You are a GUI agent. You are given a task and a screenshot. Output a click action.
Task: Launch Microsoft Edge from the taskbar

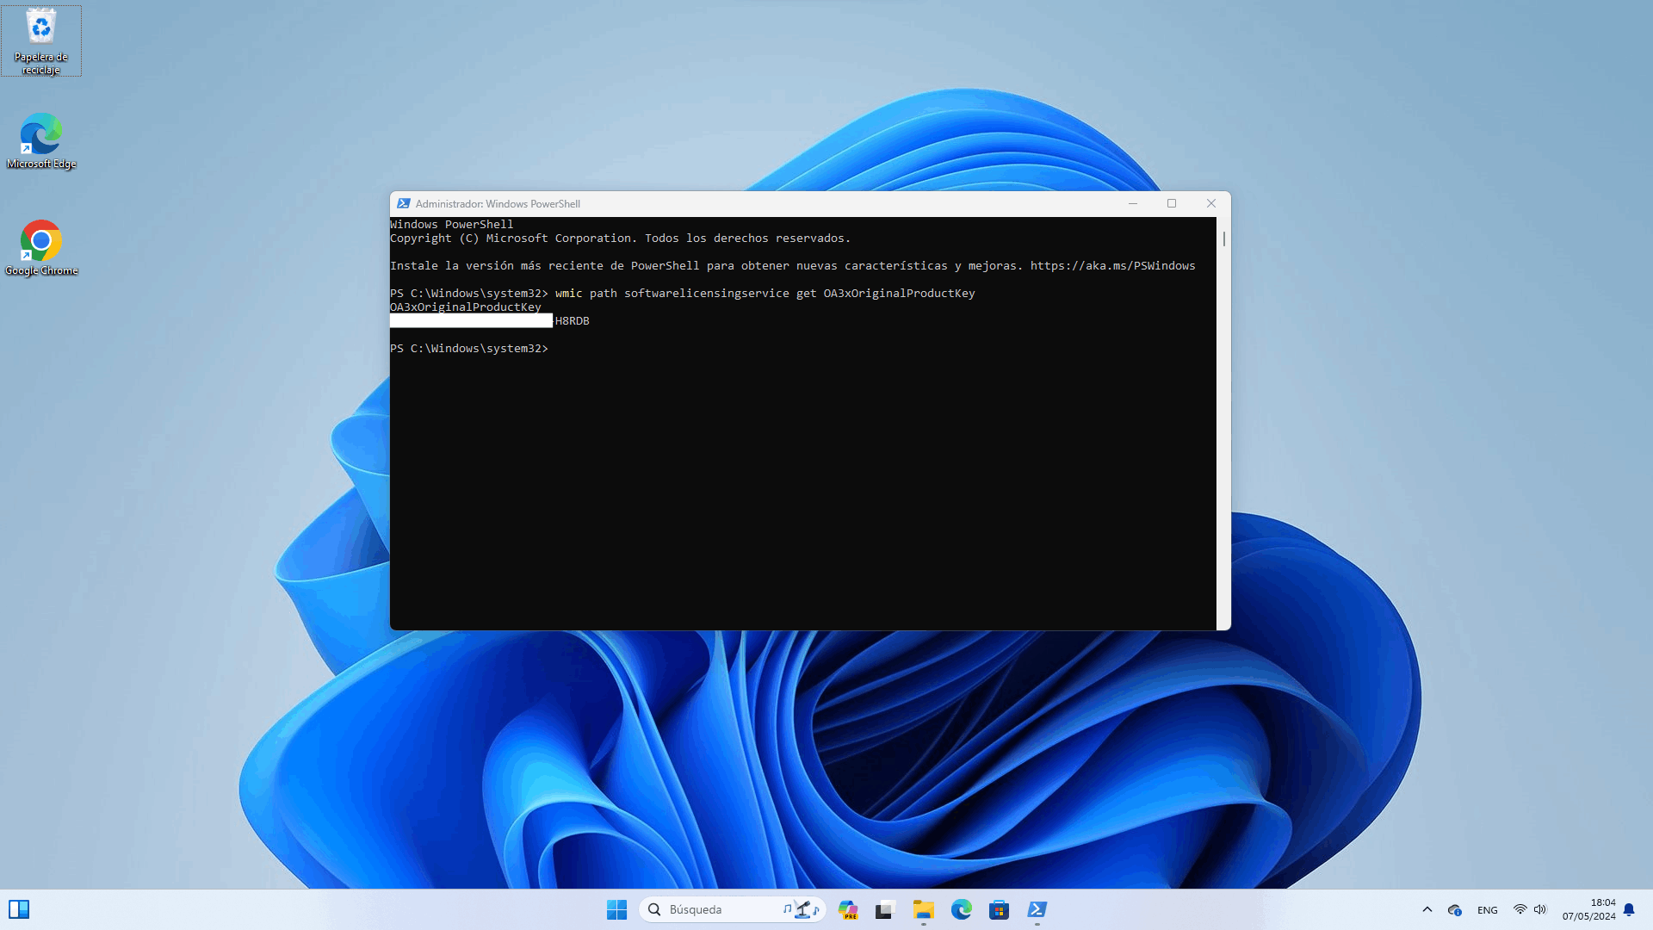point(962,909)
